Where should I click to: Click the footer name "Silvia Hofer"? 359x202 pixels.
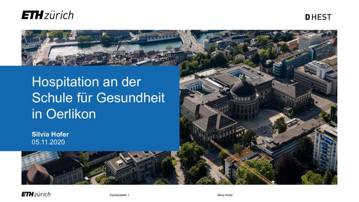click(225, 195)
